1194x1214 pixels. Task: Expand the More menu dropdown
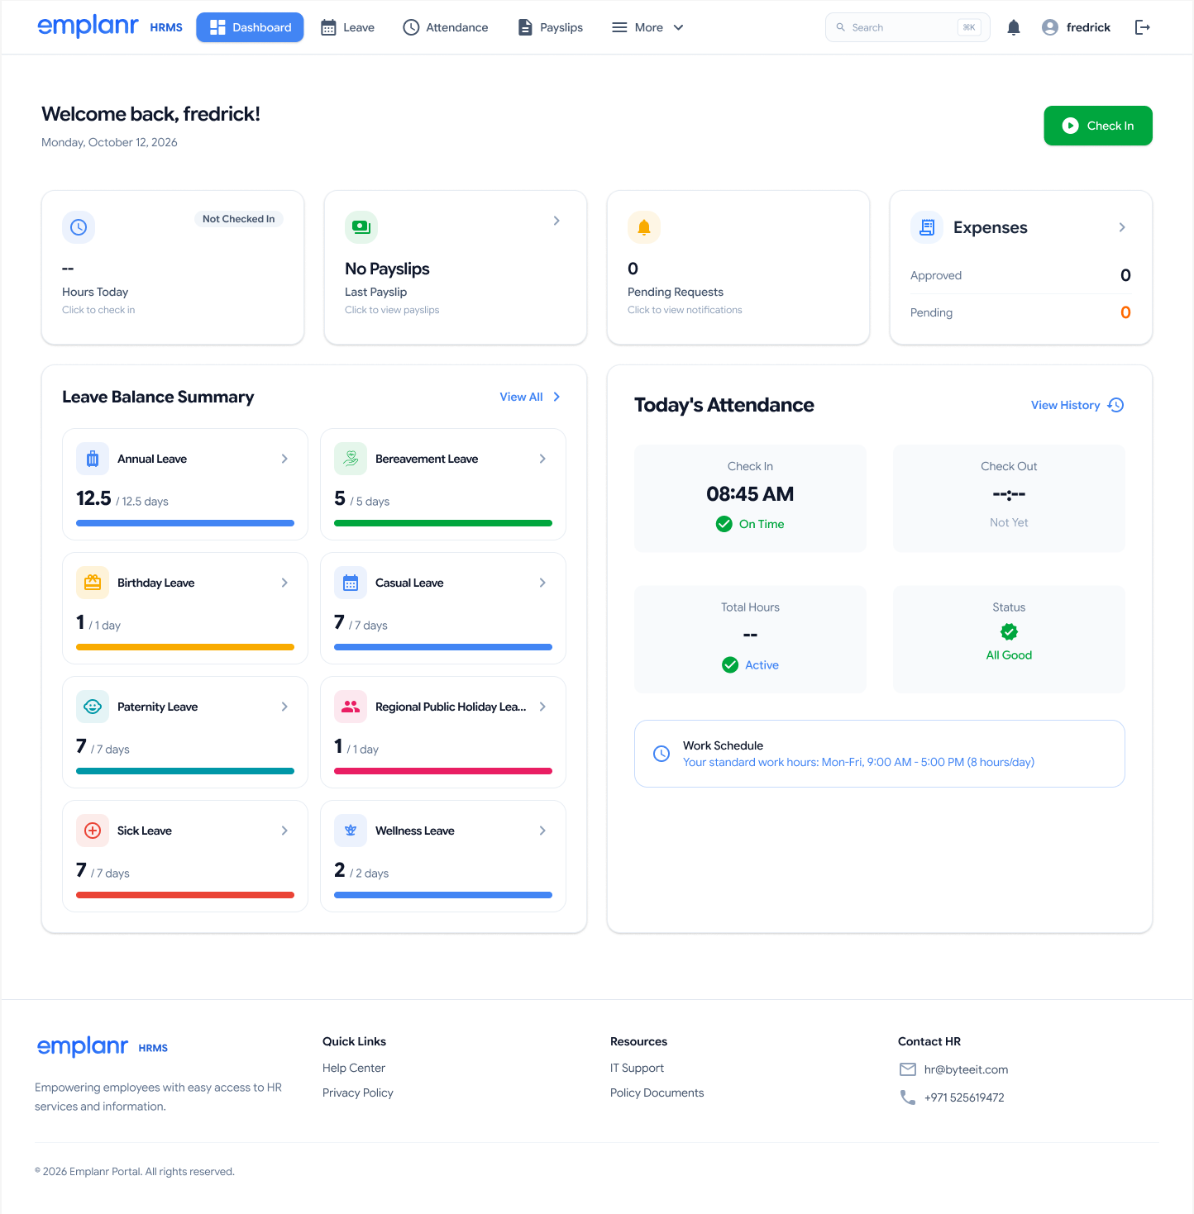click(x=648, y=27)
